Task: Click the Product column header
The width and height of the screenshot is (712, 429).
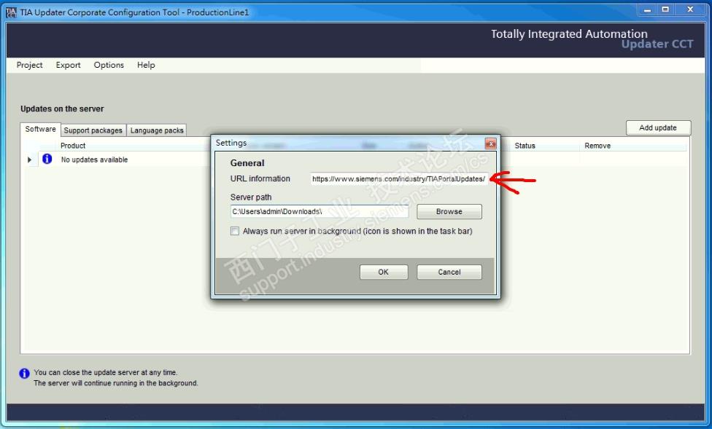Action: coord(73,146)
